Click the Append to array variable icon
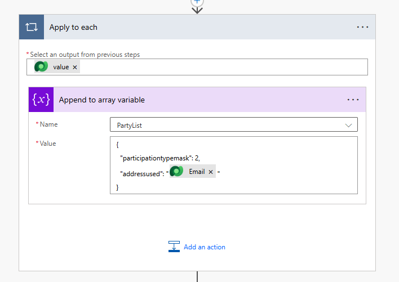The height and width of the screenshot is (282, 399). click(x=41, y=100)
